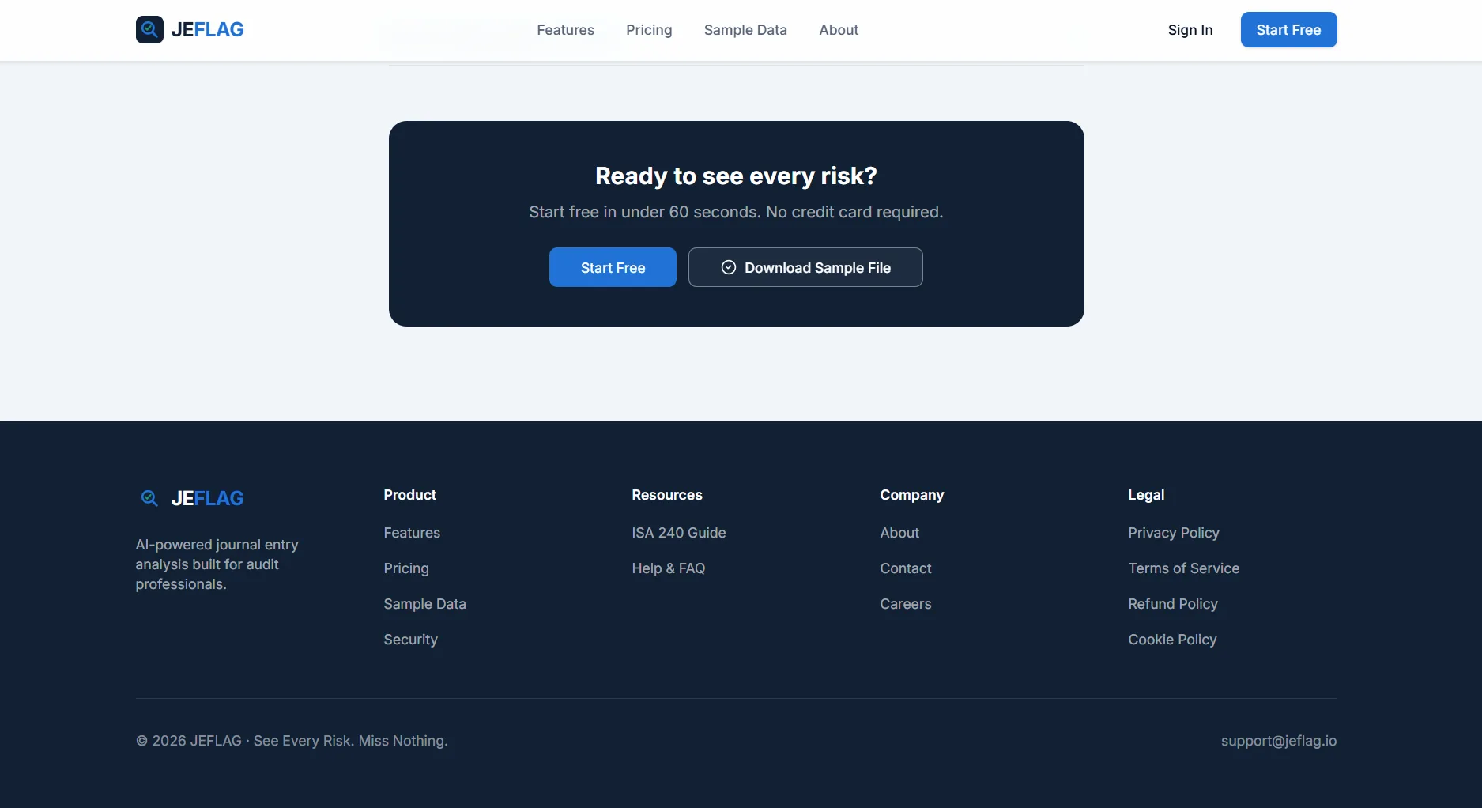This screenshot has height=808, width=1482.
Task: Open footer Pricing link under Product
Action: click(x=406, y=568)
